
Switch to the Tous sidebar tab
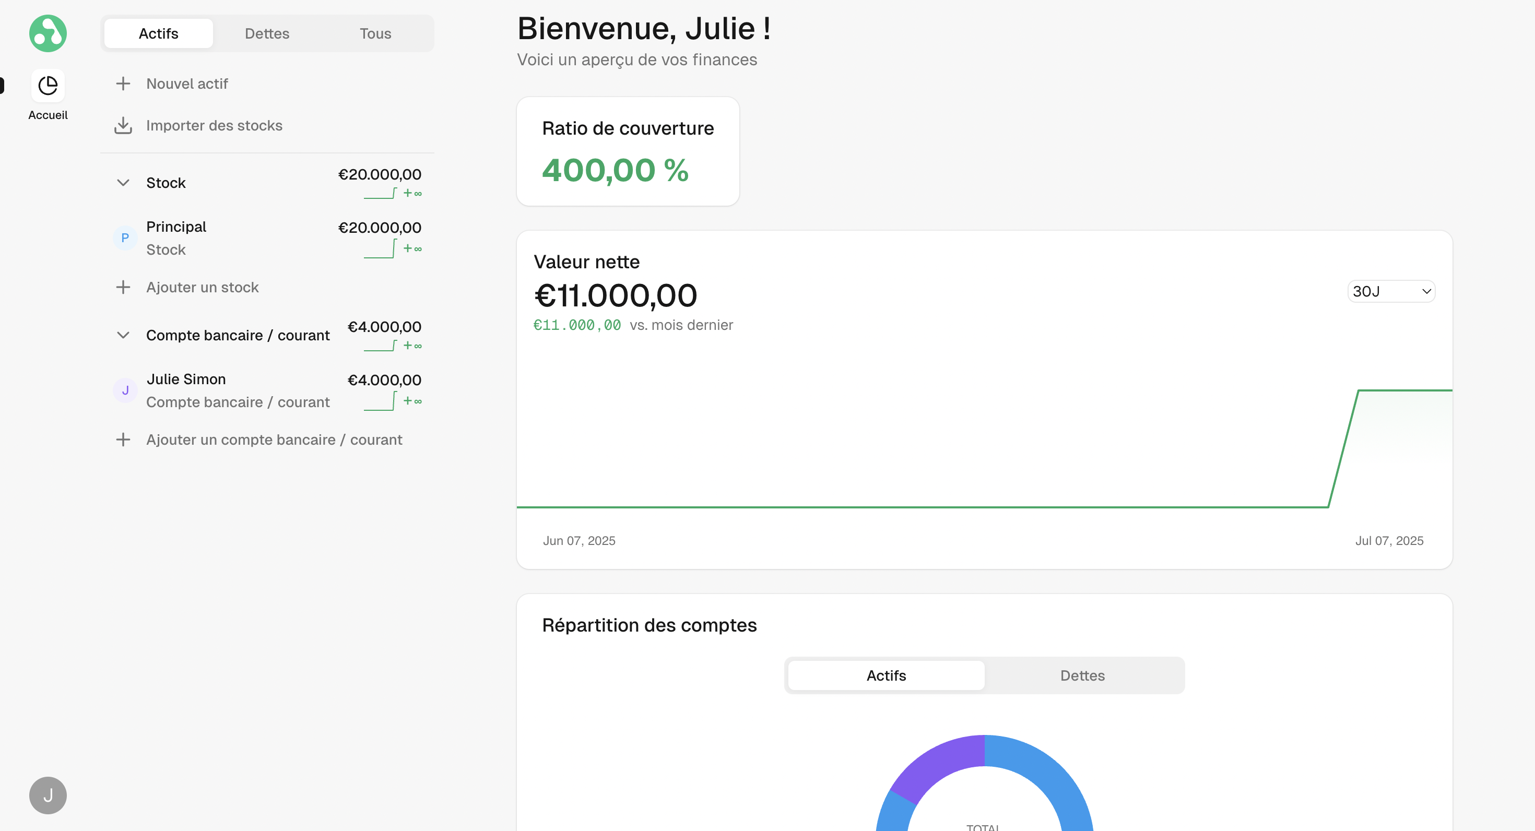375,33
